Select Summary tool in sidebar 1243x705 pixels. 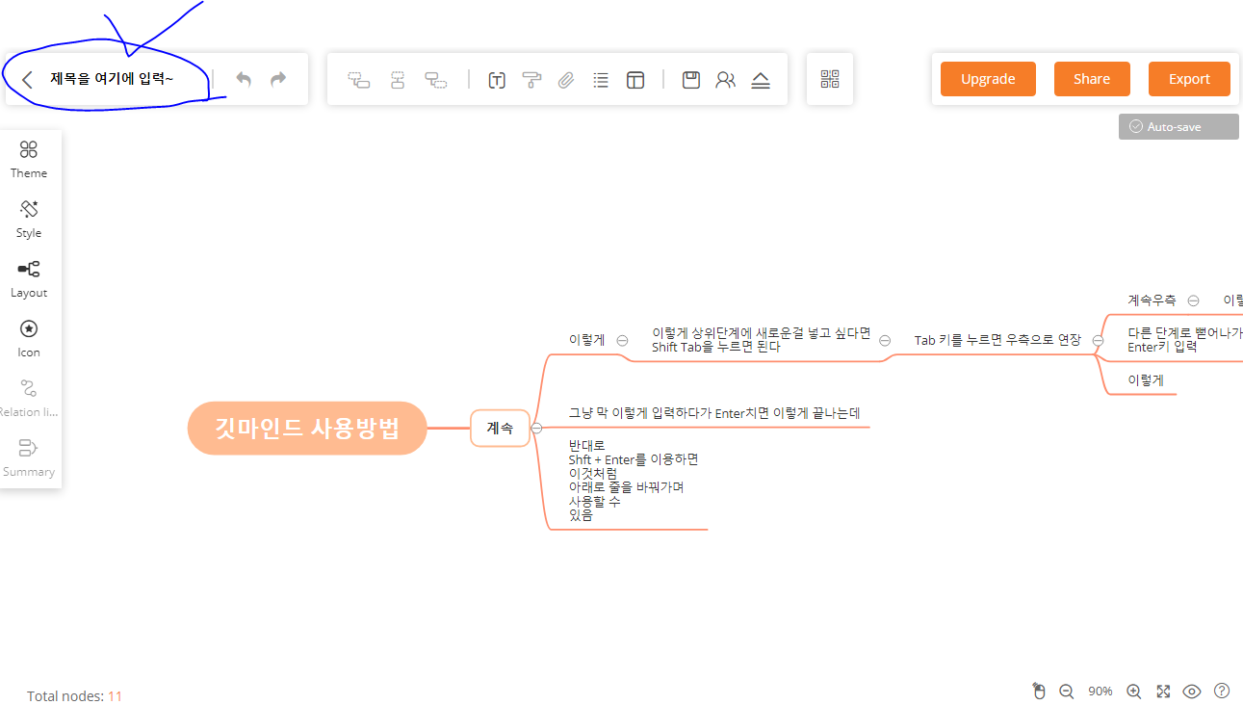(x=29, y=457)
